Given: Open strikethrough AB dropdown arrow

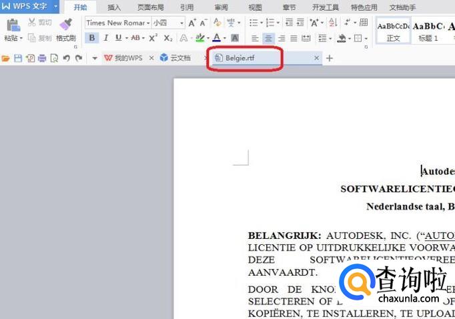Looking at the screenshot, I should 143,38.
